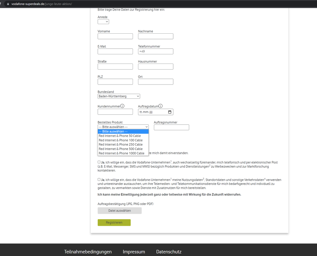Focus the Auftragsnummer input field
The image size is (317, 256).
point(171,127)
